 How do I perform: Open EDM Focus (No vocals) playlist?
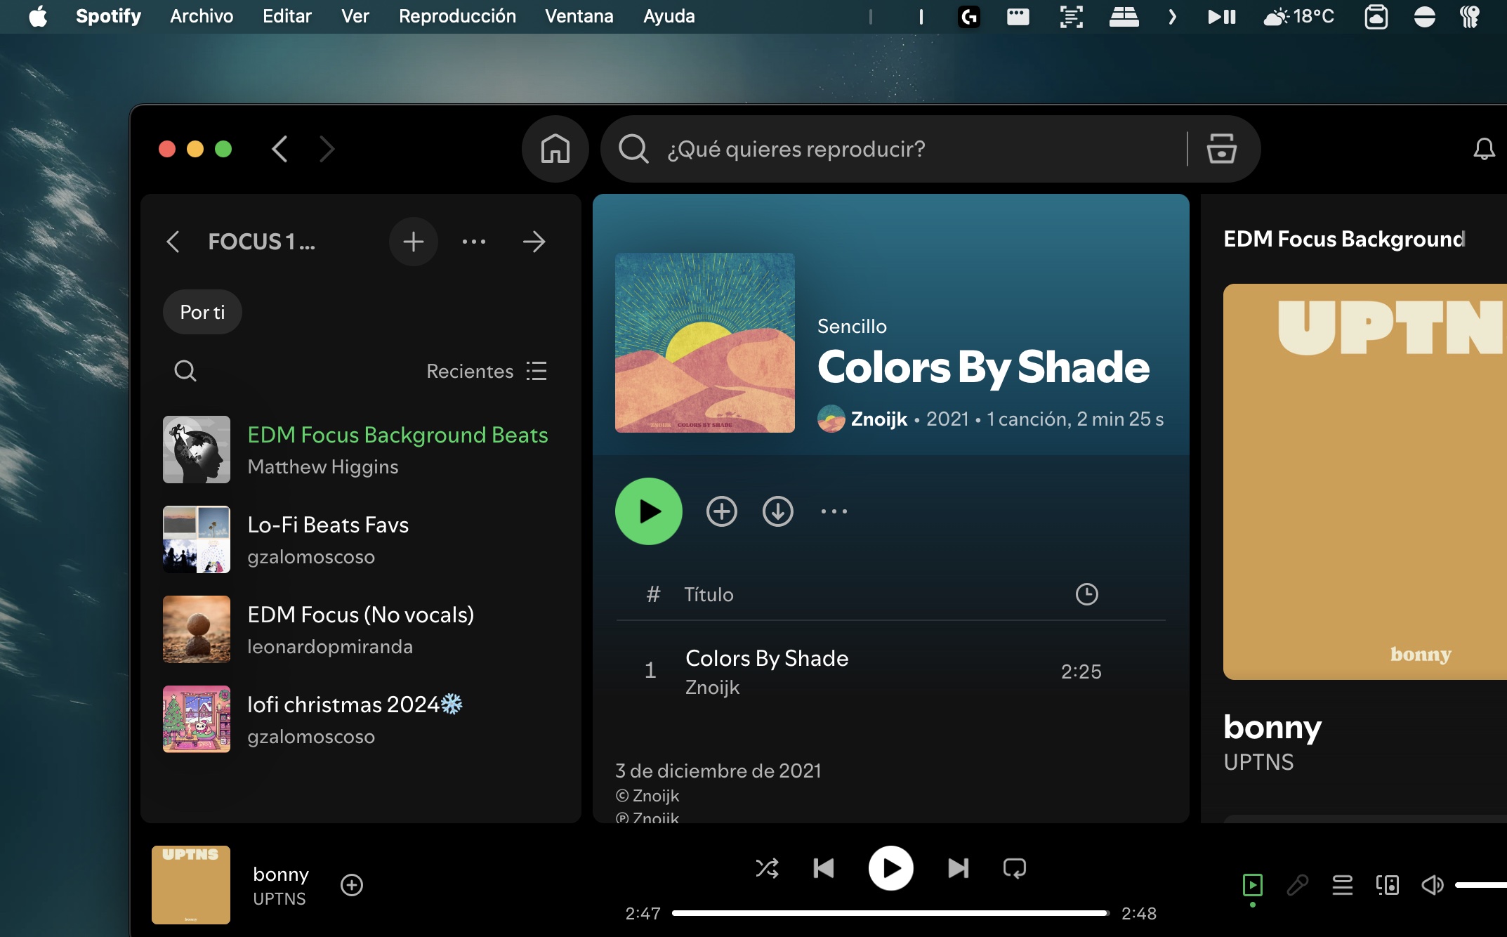click(361, 629)
